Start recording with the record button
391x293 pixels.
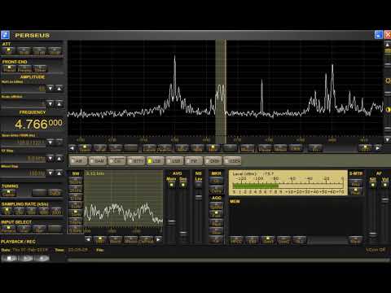(x=42, y=258)
